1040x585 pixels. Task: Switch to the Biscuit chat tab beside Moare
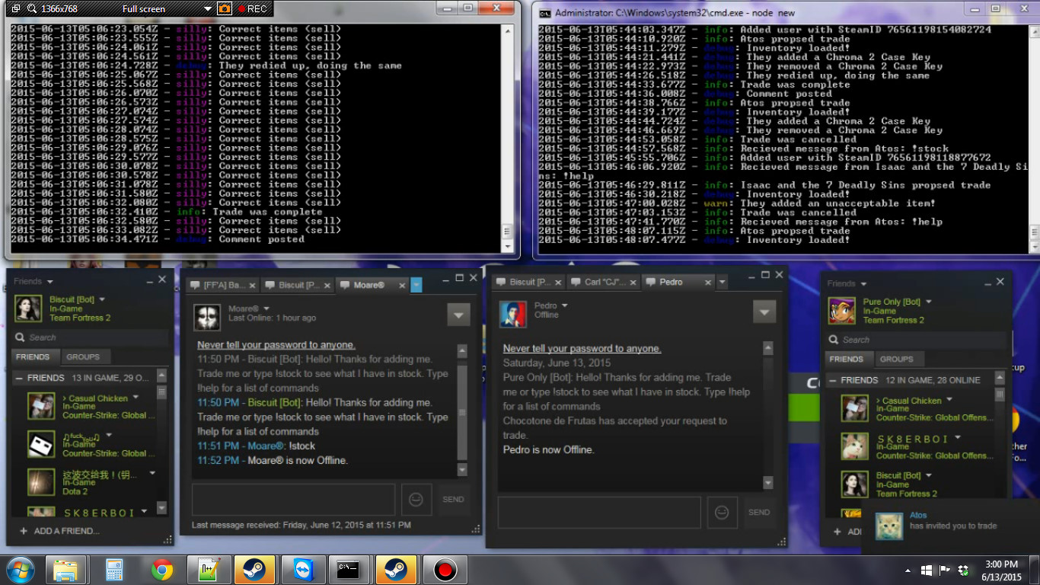tap(296, 285)
